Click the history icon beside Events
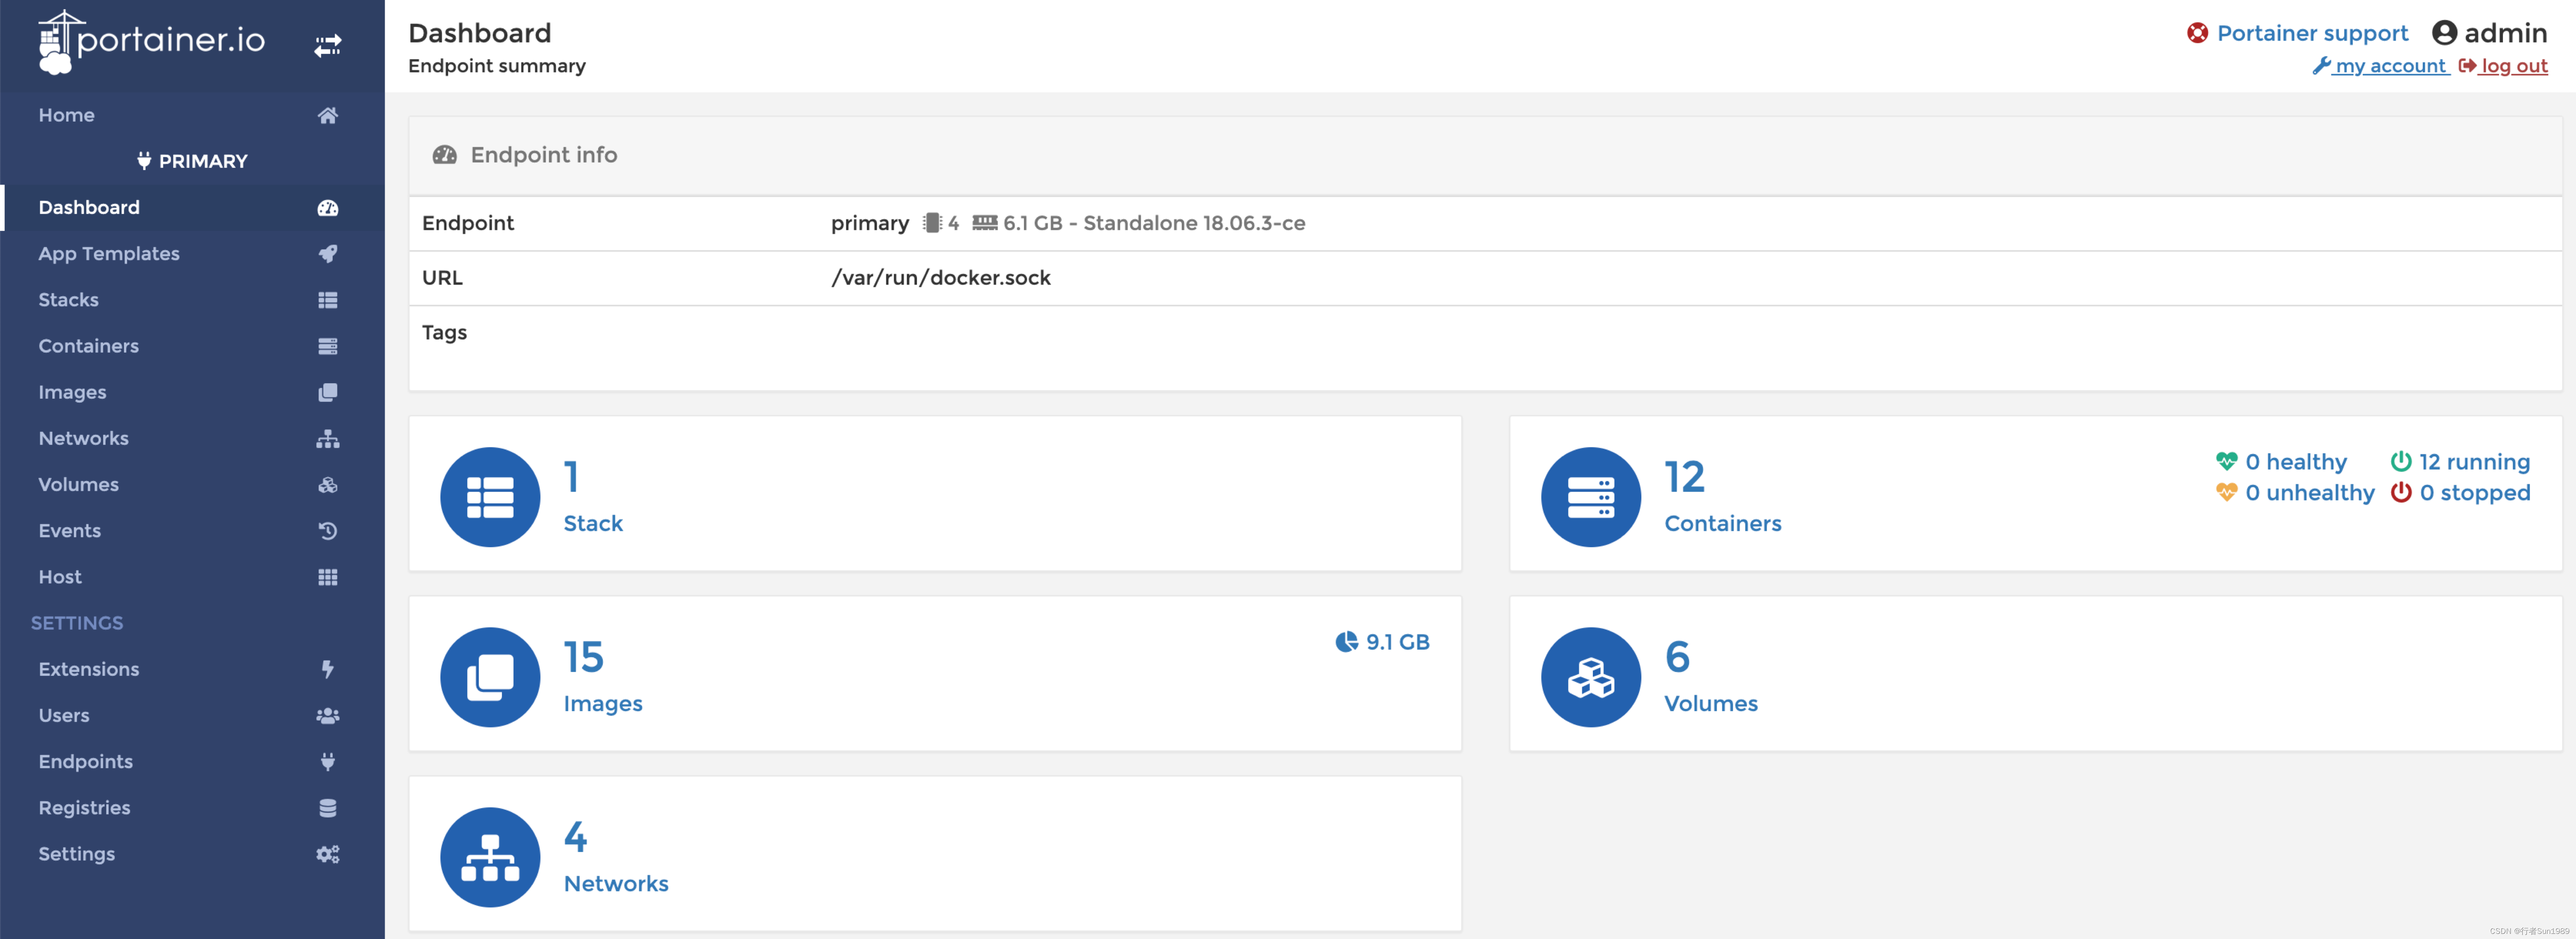The image size is (2576, 939). pyautogui.click(x=327, y=530)
